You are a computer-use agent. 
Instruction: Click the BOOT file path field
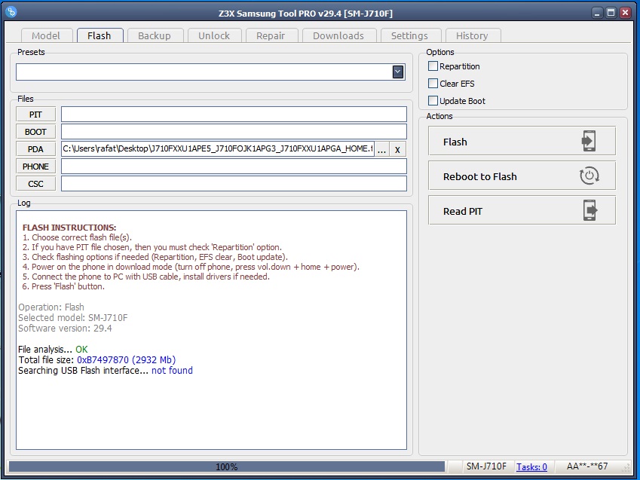234,132
